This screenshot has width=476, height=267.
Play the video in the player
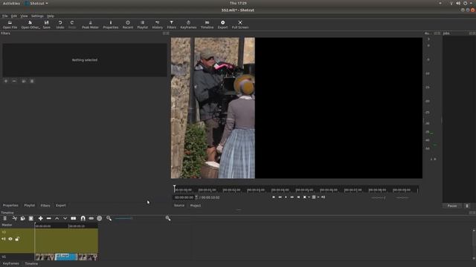click(286, 197)
